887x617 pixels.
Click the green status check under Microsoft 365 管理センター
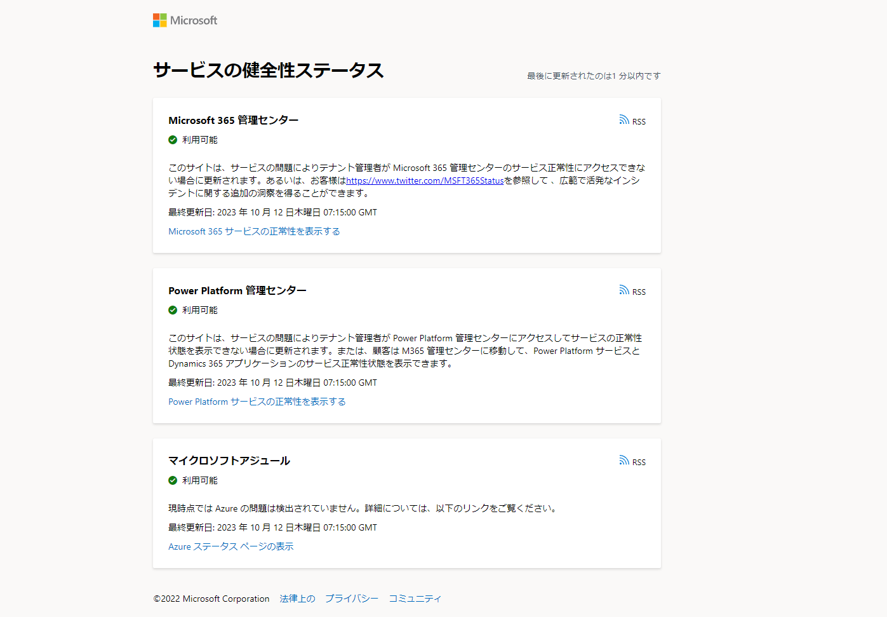point(173,140)
